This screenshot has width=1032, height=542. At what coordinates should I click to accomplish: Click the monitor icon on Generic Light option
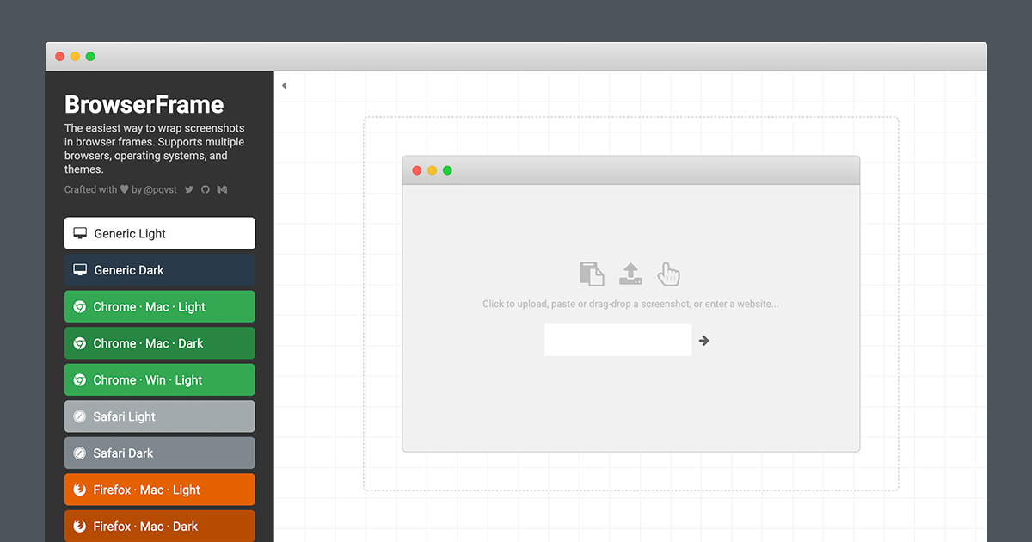click(80, 233)
